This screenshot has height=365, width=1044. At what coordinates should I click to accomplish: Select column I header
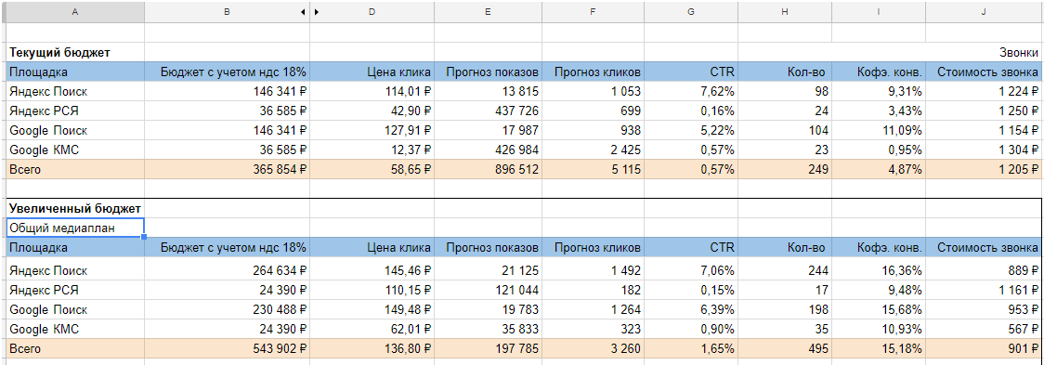point(879,11)
